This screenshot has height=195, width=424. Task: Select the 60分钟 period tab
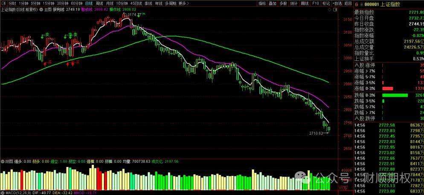(76, 3)
